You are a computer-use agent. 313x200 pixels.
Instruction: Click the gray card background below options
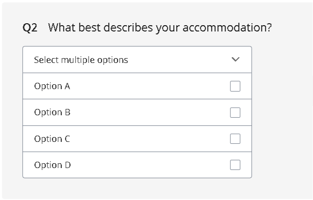(x=146, y=188)
